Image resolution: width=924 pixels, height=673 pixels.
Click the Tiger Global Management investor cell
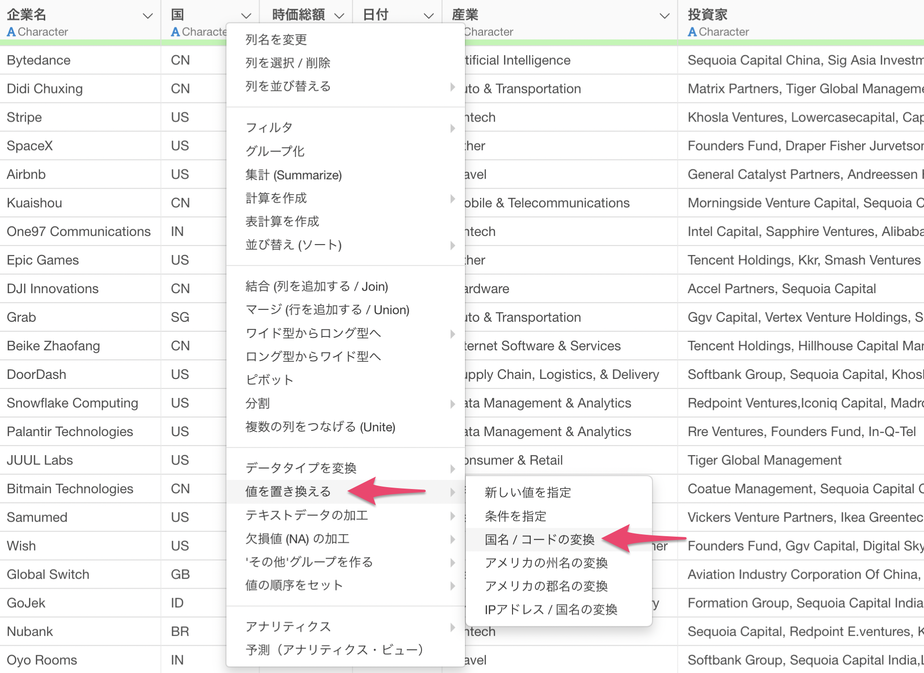(x=801, y=460)
